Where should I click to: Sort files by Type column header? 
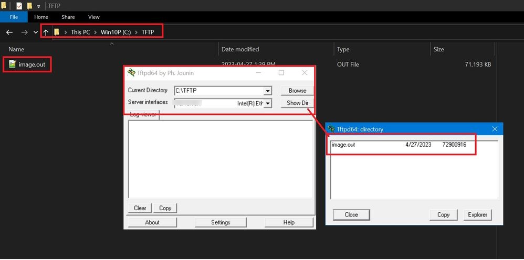click(x=343, y=49)
